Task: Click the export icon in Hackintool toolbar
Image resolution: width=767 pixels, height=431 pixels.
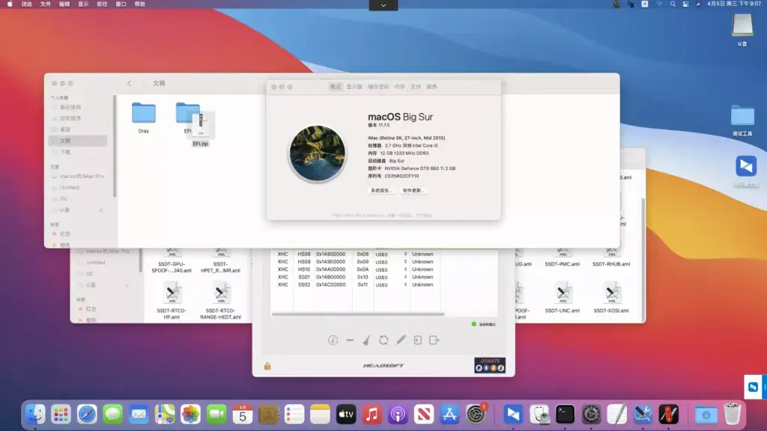Action: tap(434, 340)
